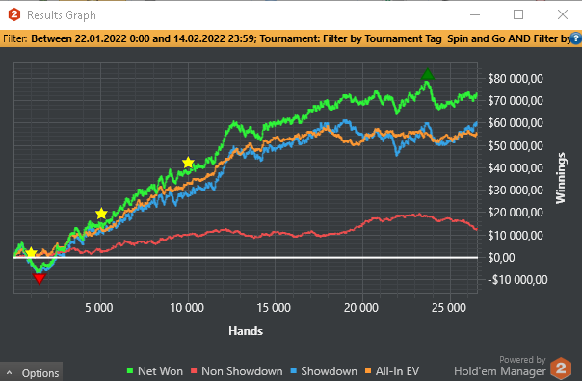Click the Hold'em Manager 2 title bar icon

(14, 14)
